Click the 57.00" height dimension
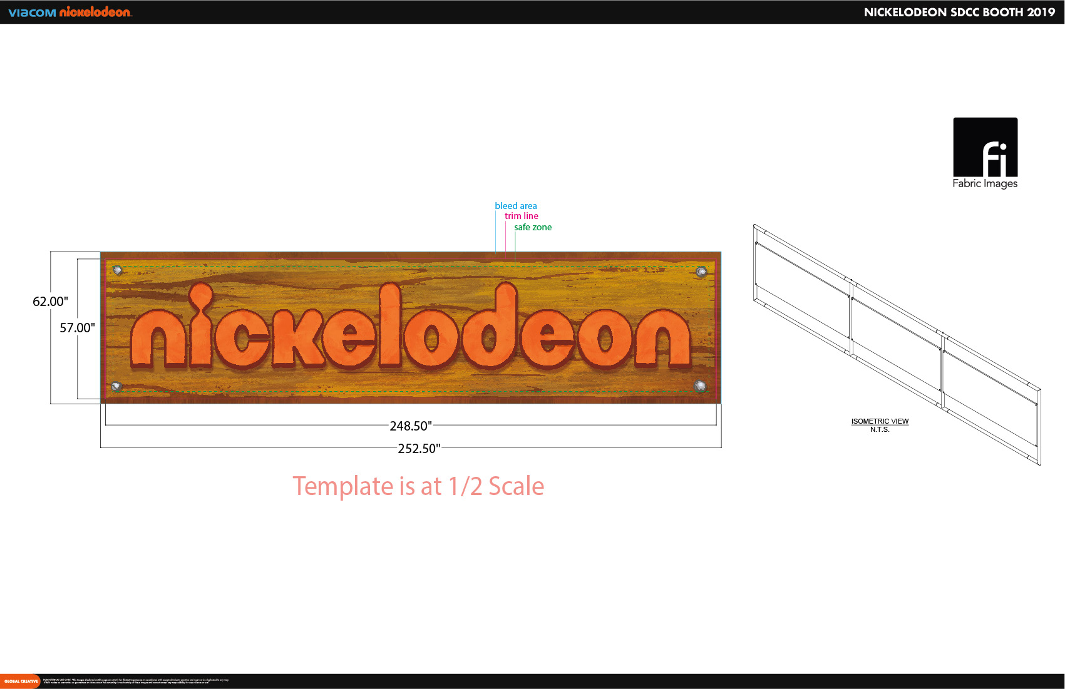The height and width of the screenshot is (689, 1065). [x=77, y=328]
